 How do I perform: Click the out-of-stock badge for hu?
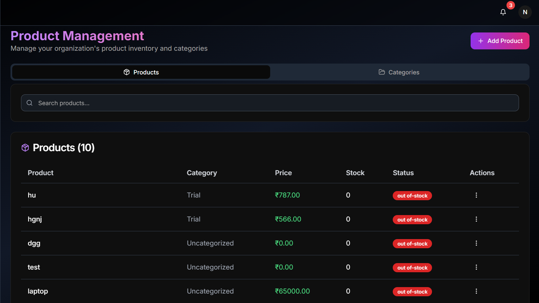[x=412, y=195]
